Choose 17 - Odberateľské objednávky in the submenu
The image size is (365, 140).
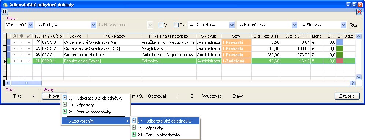tap(165, 121)
